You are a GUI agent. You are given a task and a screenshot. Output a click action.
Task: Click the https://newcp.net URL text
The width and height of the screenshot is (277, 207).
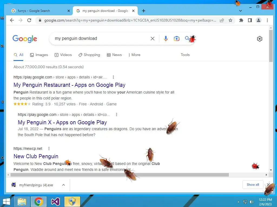(x=28, y=149)
